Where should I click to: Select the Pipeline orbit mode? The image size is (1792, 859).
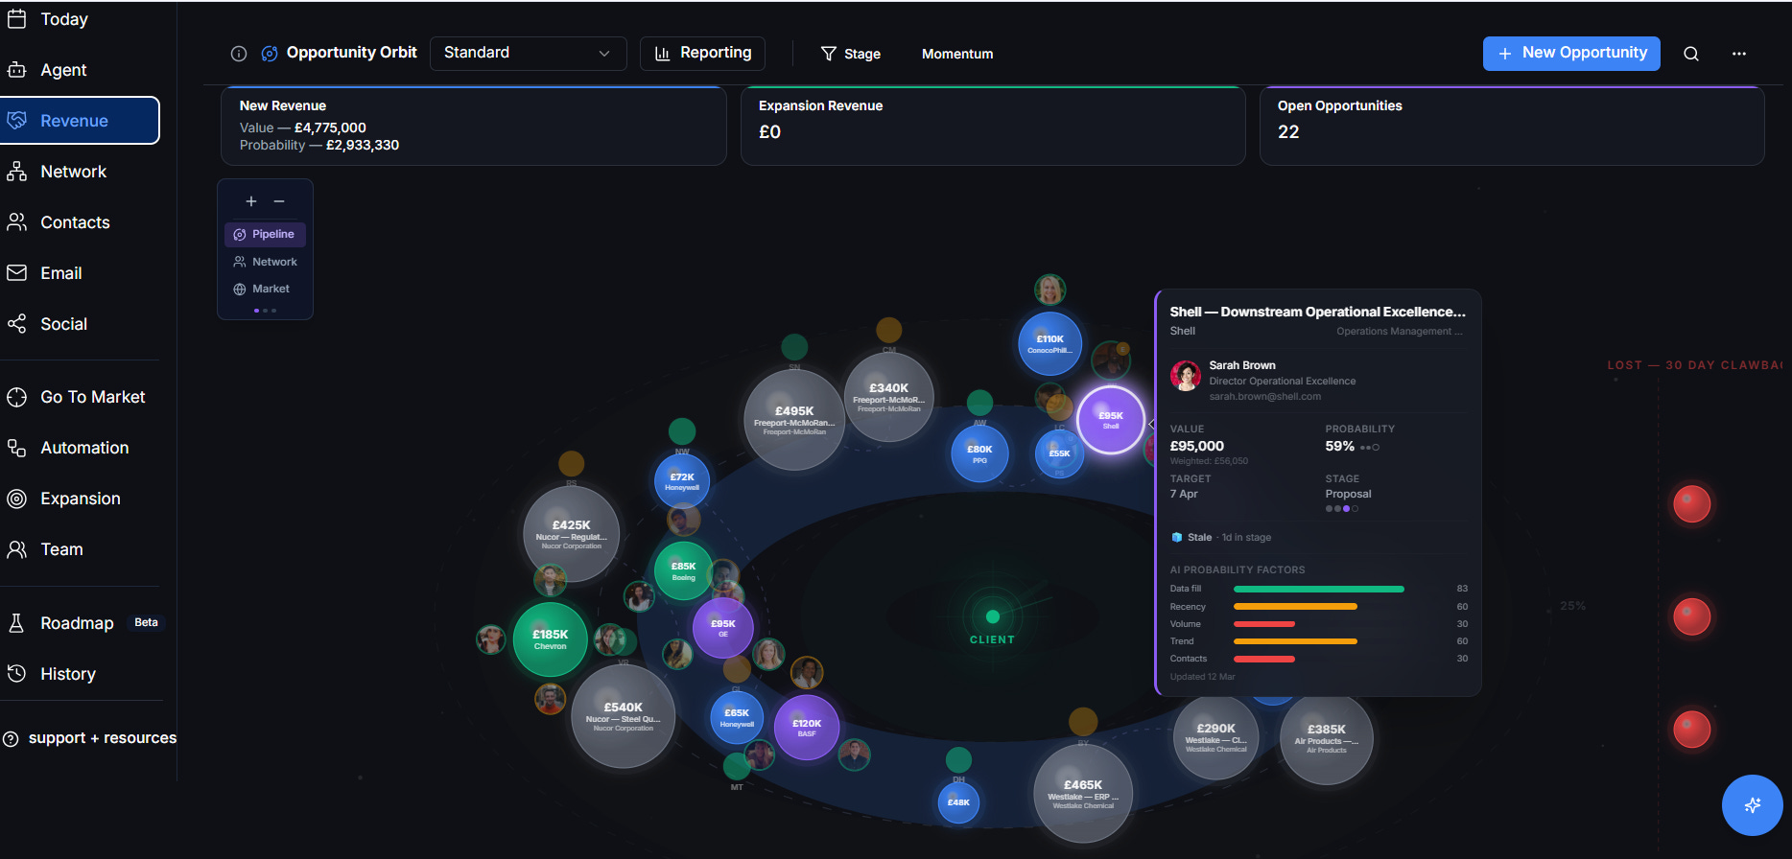[265, 234]
